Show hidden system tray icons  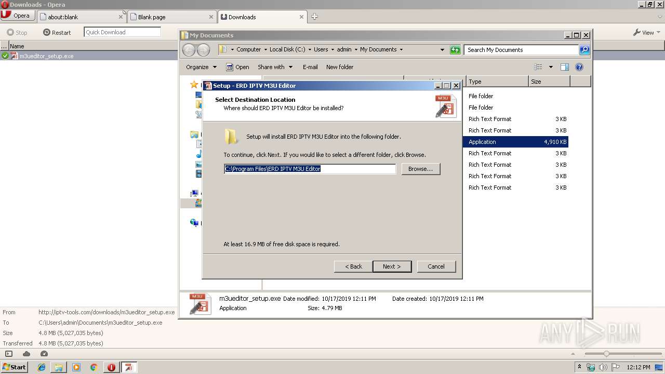[x=580, y=367]
